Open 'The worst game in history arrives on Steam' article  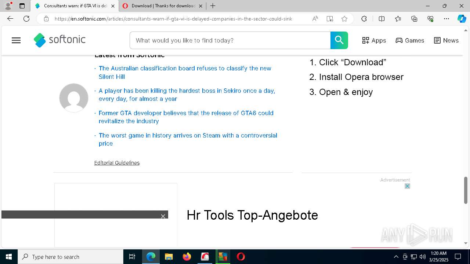point(188,139)
